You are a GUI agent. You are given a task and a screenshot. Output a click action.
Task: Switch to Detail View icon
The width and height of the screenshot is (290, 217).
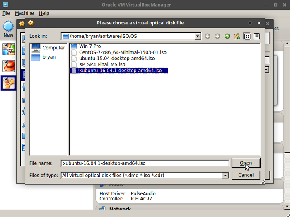pyautogui.click(x=257, y=36)
